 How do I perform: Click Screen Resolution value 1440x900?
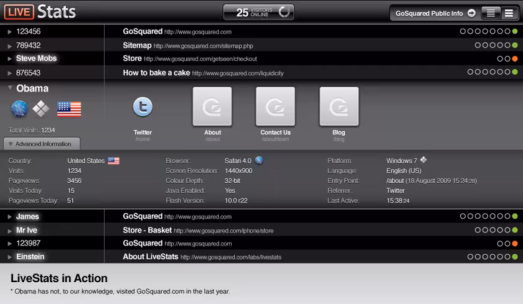(238, 171)
